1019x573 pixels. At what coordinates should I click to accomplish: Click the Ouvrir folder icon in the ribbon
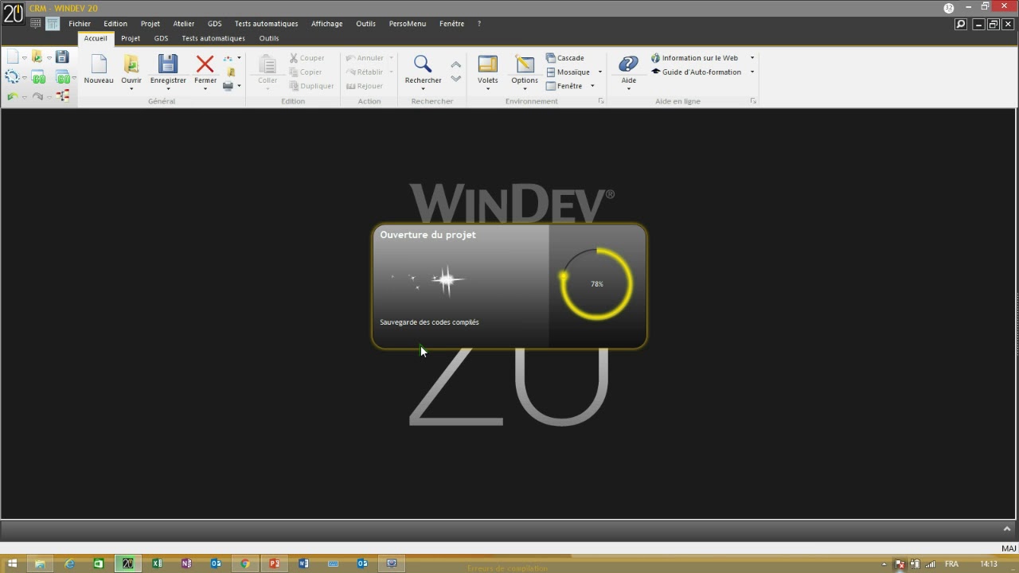(131, 64)
